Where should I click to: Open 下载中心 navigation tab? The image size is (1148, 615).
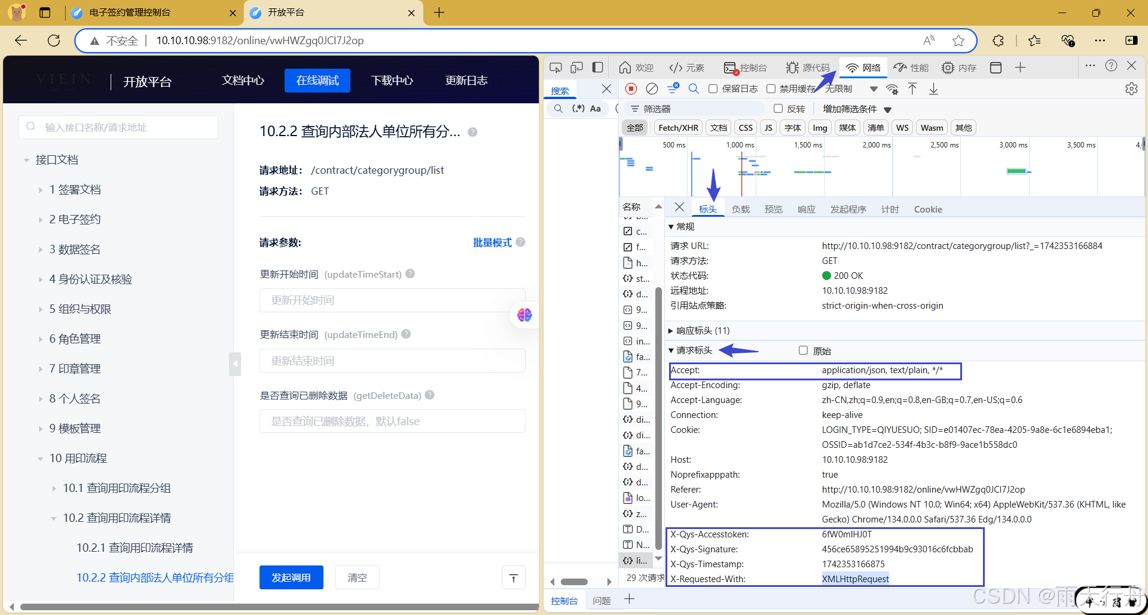(x=392, y=81)
